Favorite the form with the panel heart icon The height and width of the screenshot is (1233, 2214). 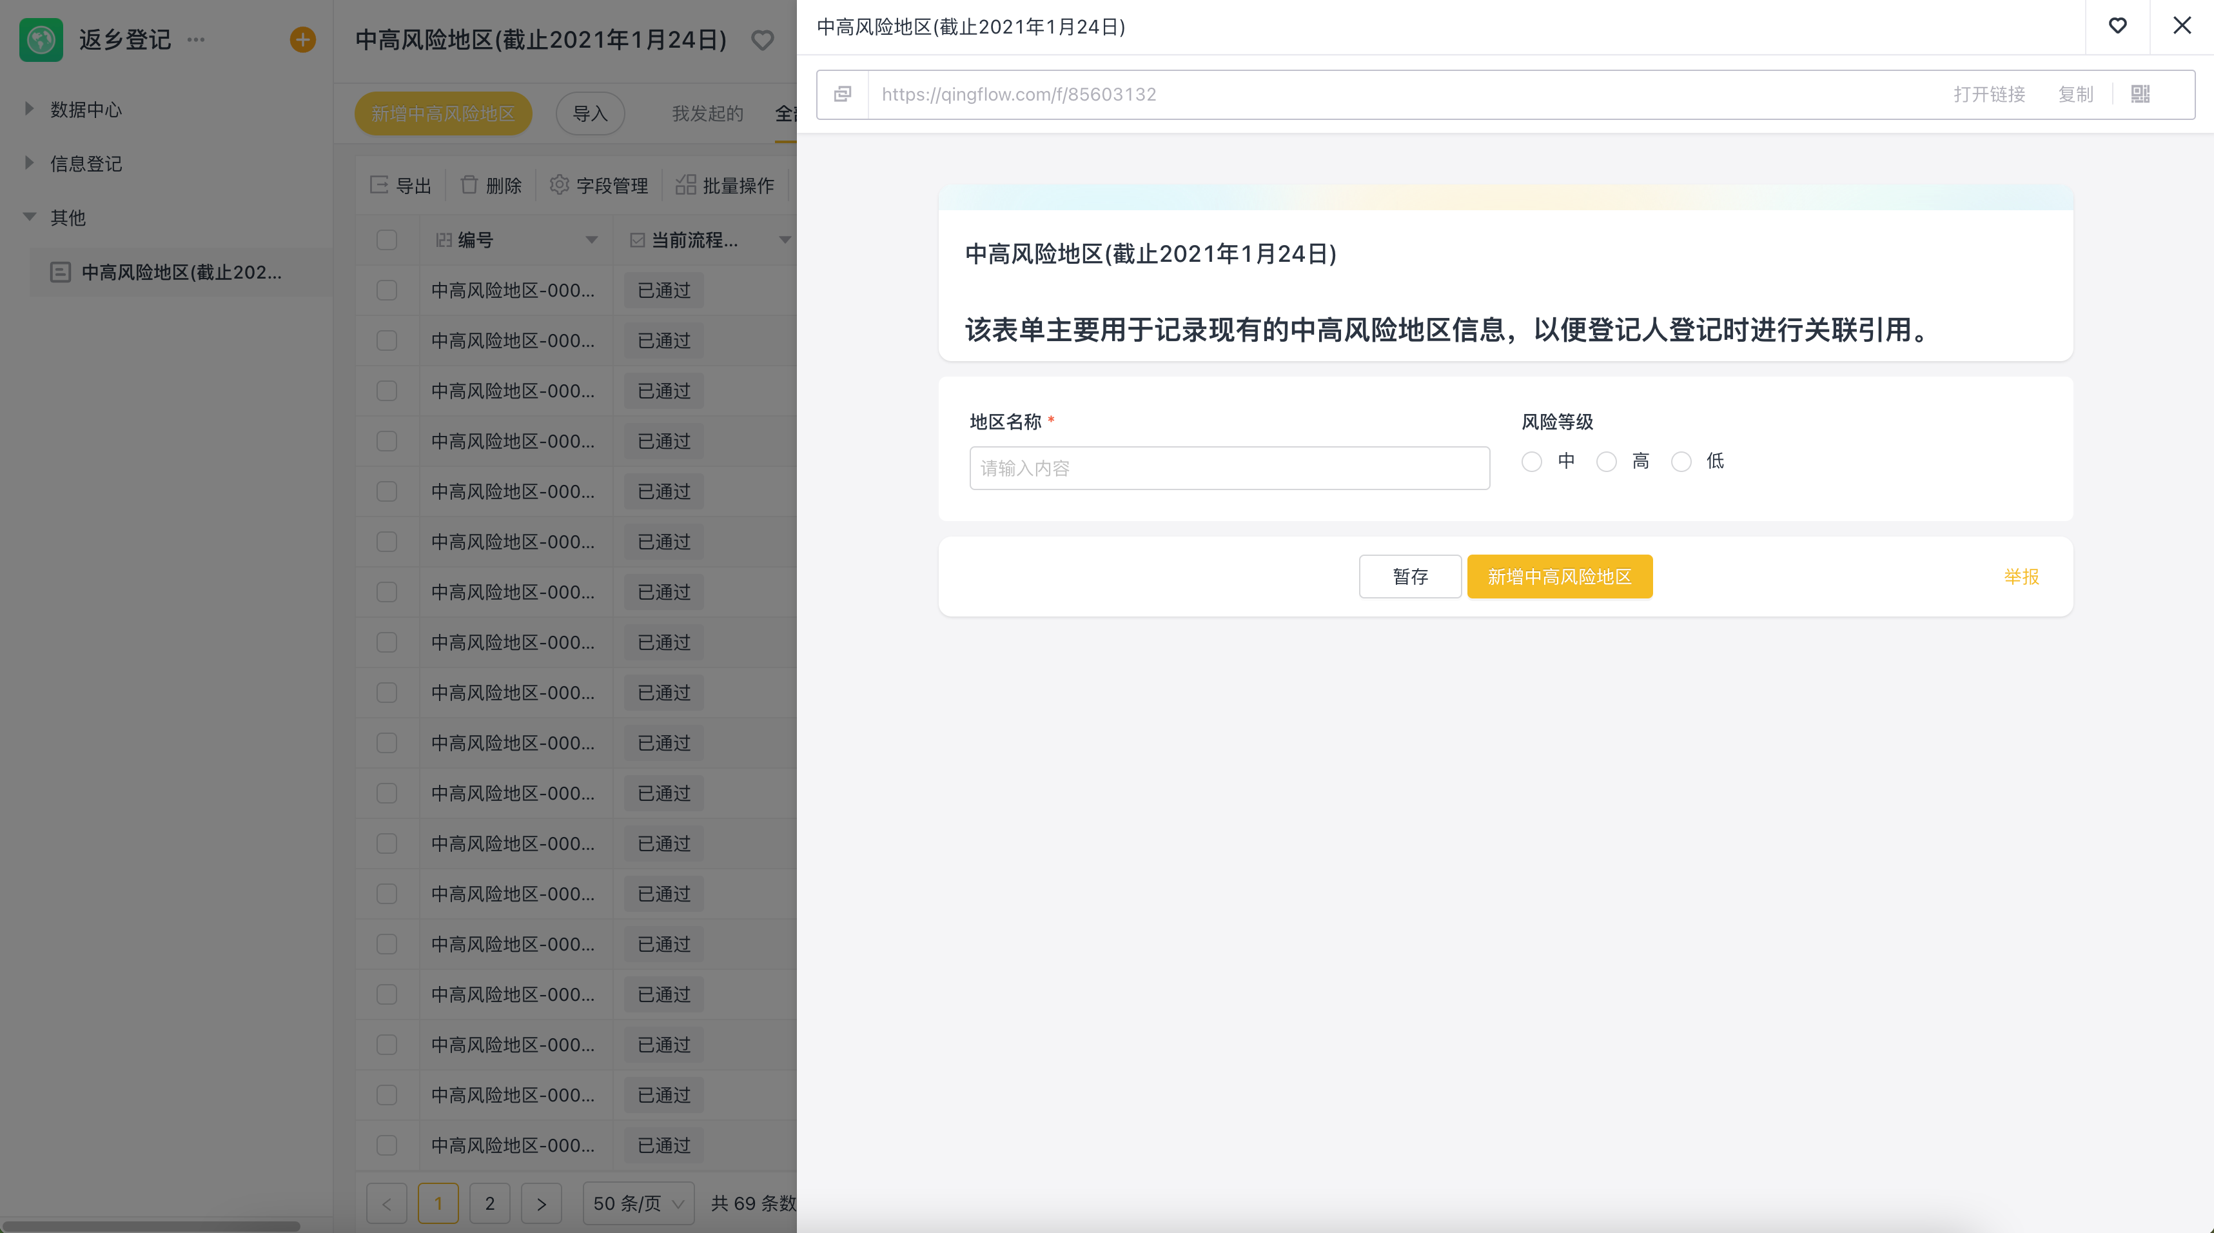tap(2118, 26)
